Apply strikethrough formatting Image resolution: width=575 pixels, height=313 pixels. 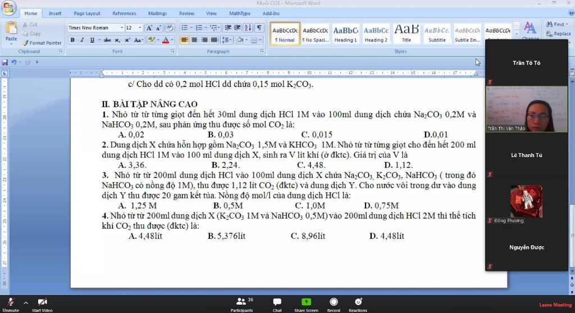coord(107,40)
